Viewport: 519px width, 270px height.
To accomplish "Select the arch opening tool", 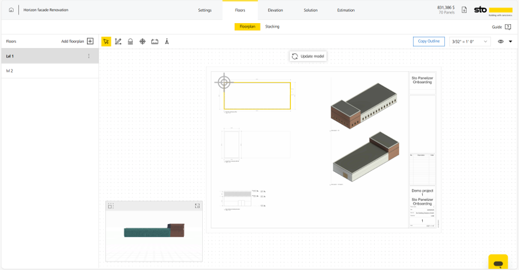I will [x=130, y=41].
